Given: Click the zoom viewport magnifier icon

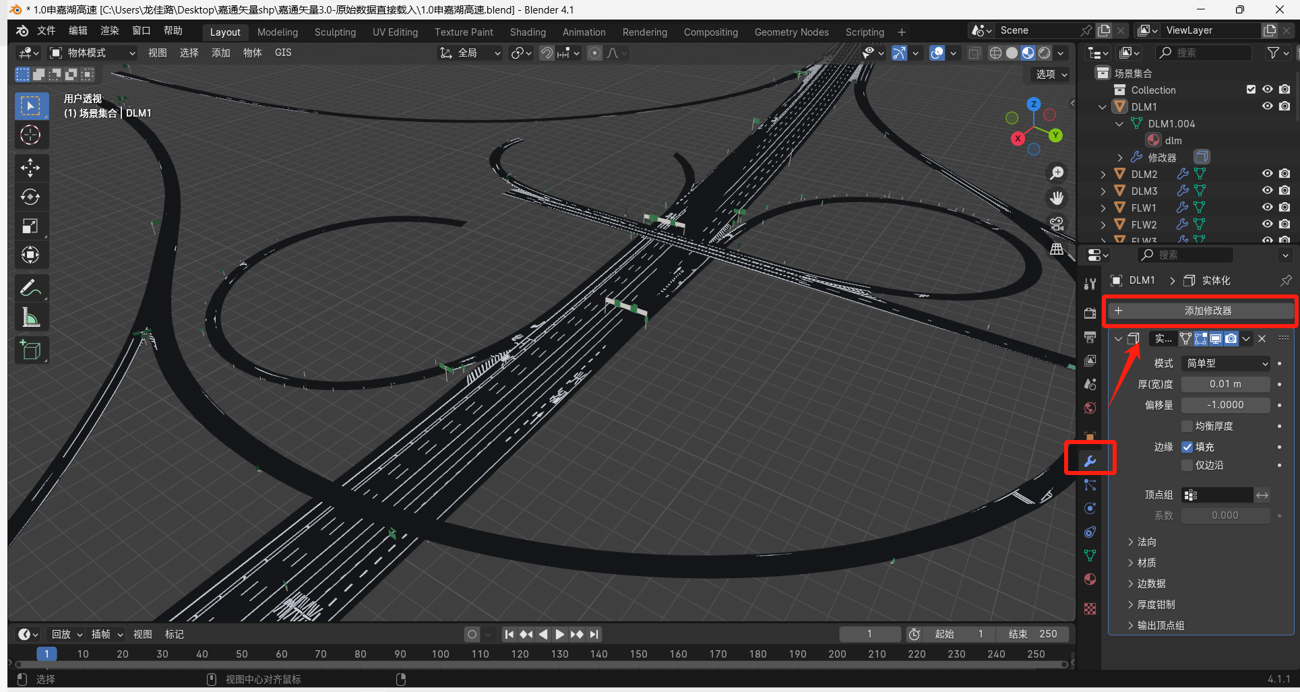Looking at the screenshot, I should coord(1057,173).
